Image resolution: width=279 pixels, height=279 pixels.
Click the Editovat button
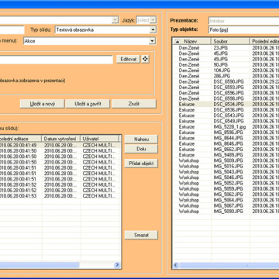129,59
